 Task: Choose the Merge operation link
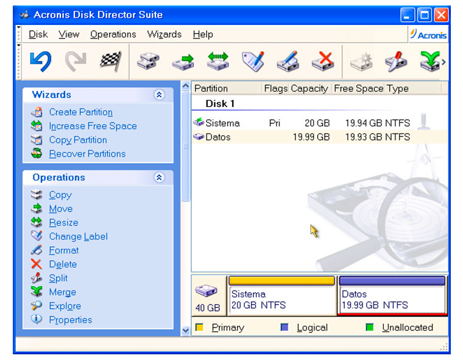[63, 292]
